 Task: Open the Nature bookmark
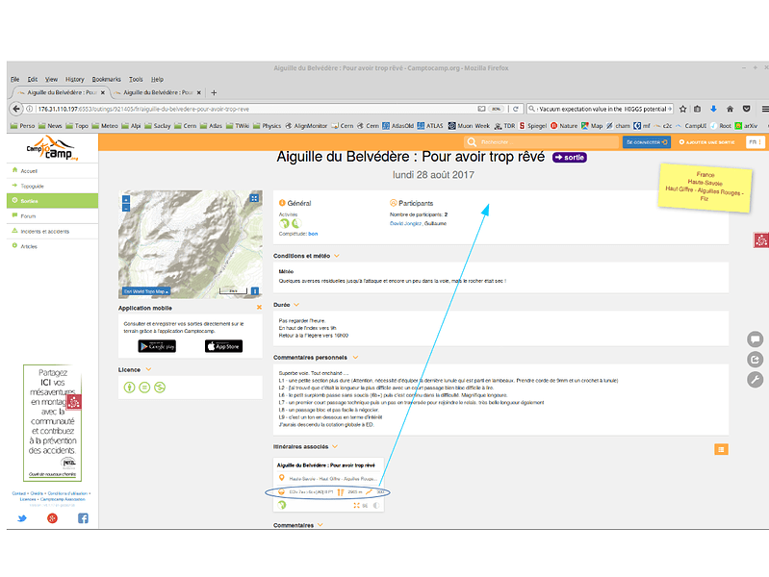(x=564, y=126)
